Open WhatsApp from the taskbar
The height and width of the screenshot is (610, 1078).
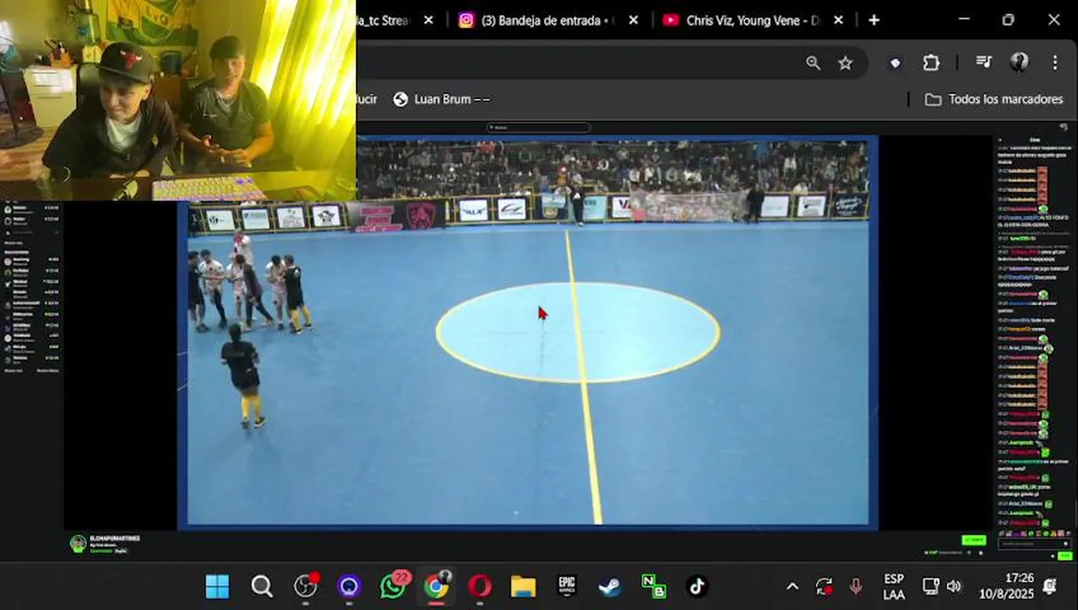click(x=393, y=586)
